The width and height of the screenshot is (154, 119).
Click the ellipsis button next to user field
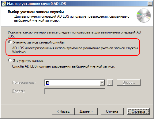click(110, 83)
